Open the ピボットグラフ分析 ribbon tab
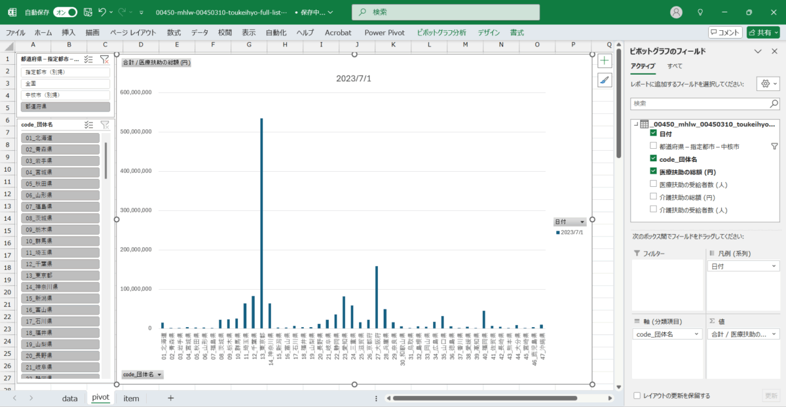786x407 pixels. coord(441,32)
